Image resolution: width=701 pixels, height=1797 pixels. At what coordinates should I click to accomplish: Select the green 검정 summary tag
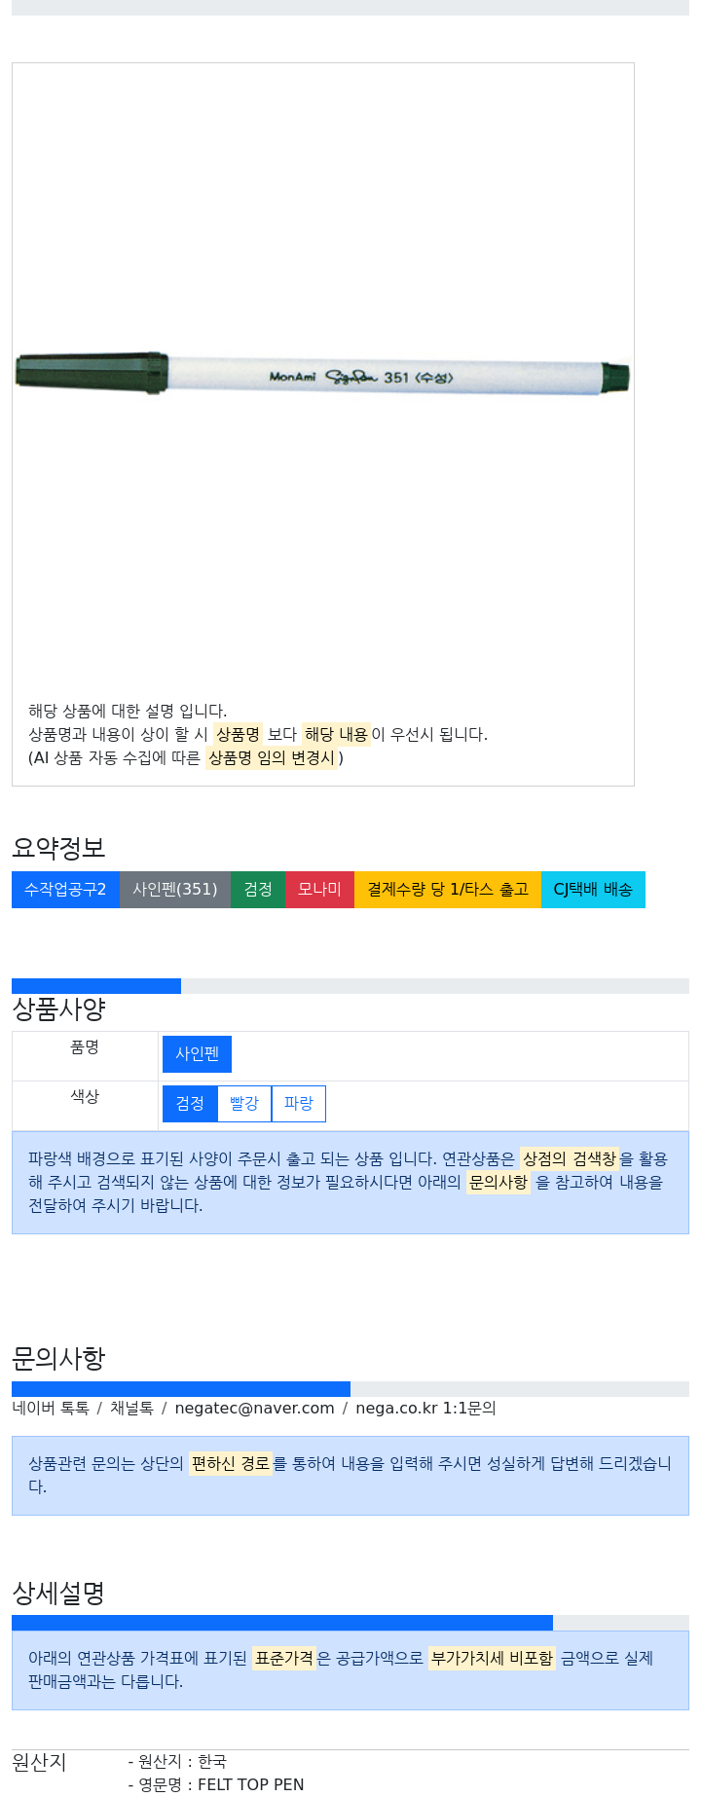(x=258, y=890)
